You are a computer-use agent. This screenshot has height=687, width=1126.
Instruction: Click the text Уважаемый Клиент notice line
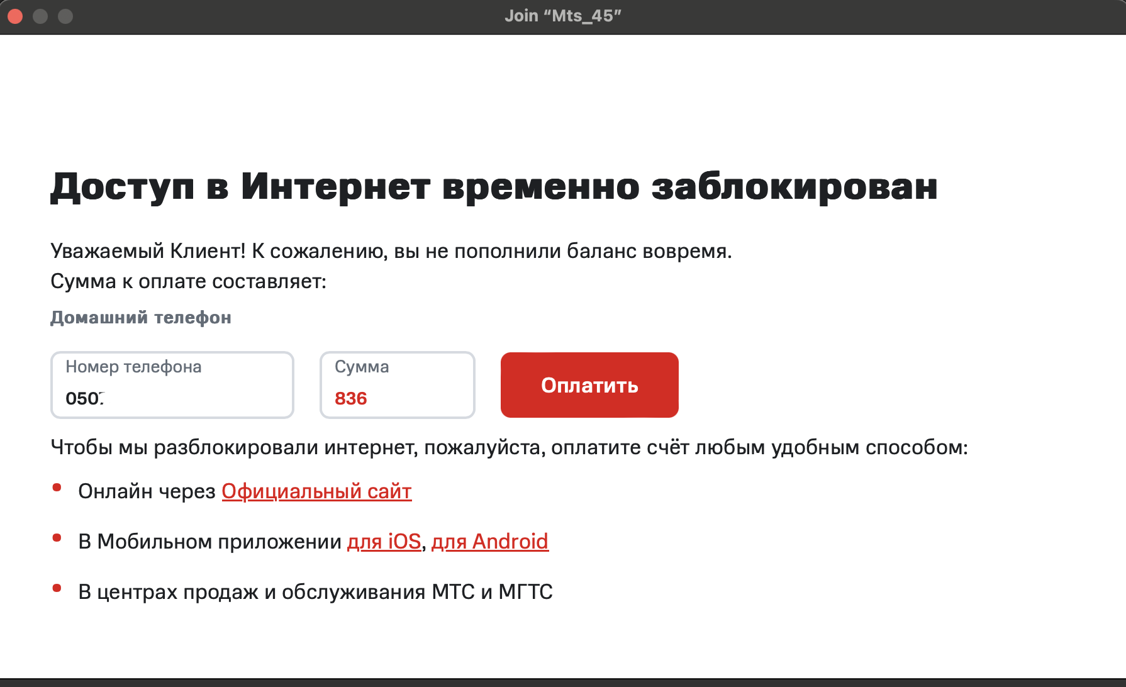[391, 251]
